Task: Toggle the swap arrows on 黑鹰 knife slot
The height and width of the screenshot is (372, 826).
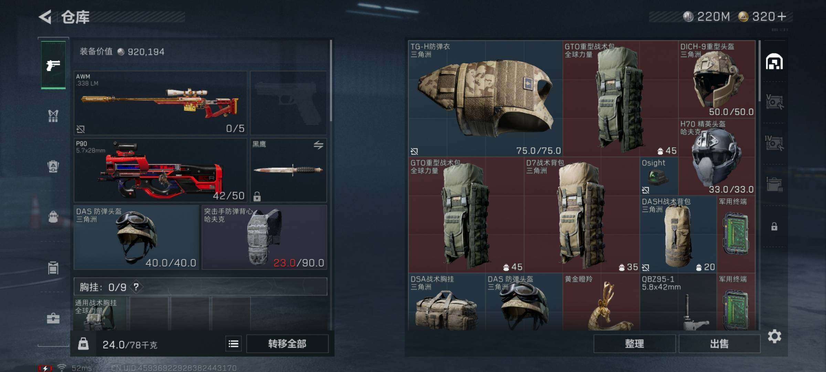Action: click(318, 145)
